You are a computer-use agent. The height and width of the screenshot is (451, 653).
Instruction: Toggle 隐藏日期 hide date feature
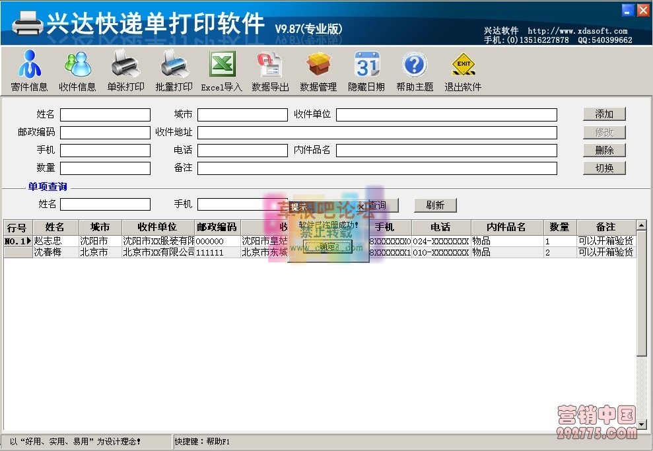[x=366, y=69]
